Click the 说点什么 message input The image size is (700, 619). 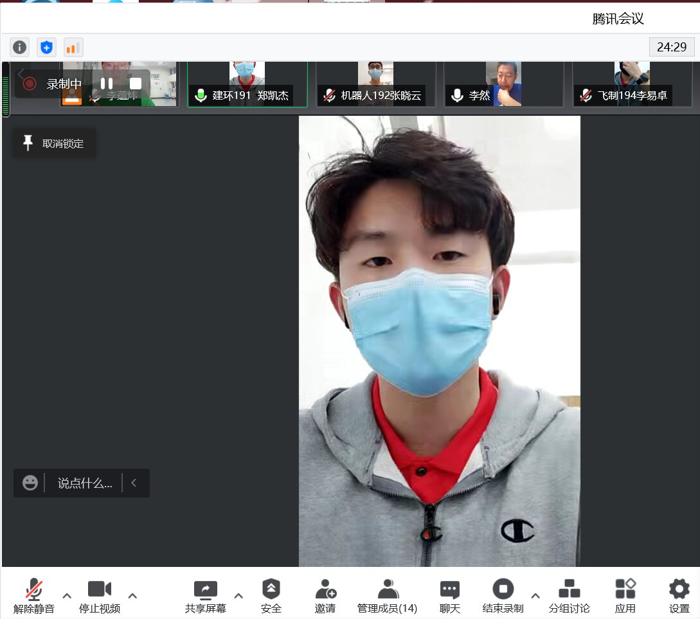84,483
